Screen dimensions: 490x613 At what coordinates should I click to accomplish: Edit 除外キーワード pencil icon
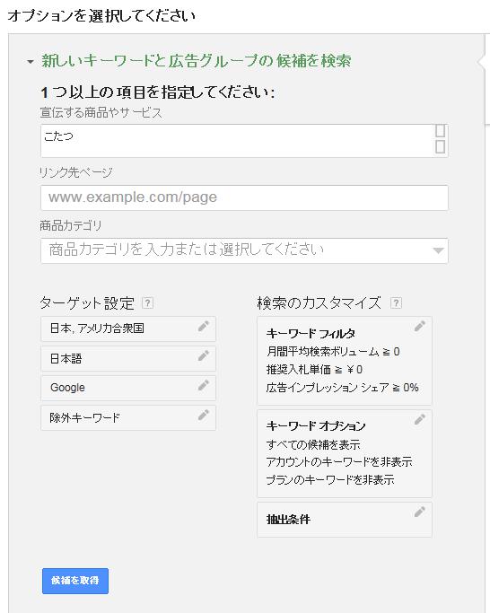click(x=204, y=416)
